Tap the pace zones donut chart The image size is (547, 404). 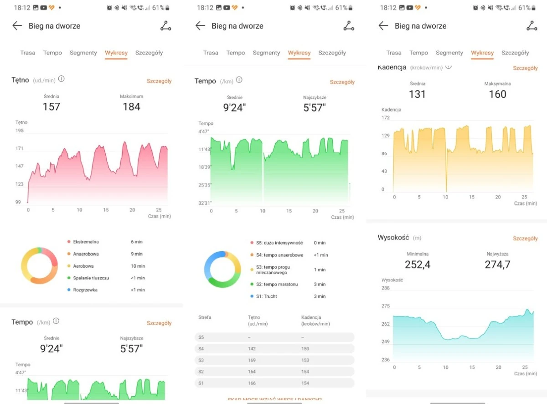point(222,269)
